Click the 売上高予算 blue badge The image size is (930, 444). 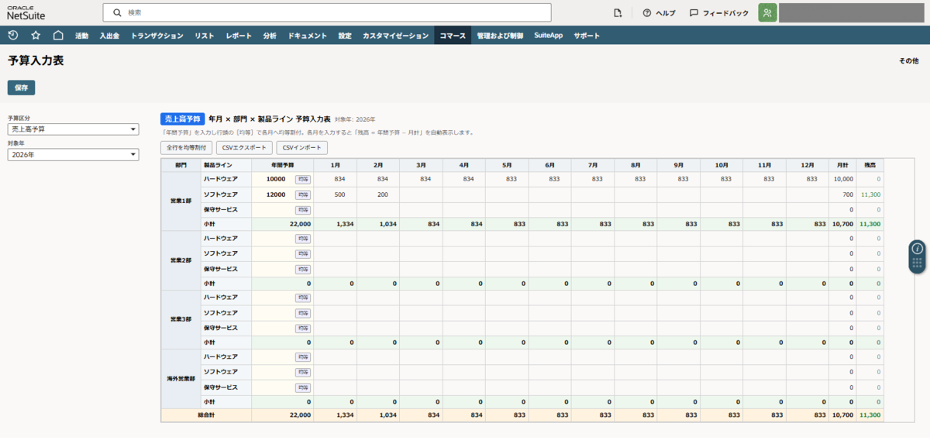[x=182, y=119]
